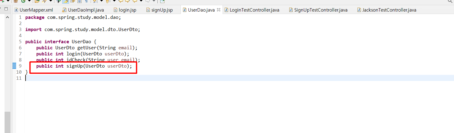Click the left panel's vertical scrollbar thumb

coord(7,122)
